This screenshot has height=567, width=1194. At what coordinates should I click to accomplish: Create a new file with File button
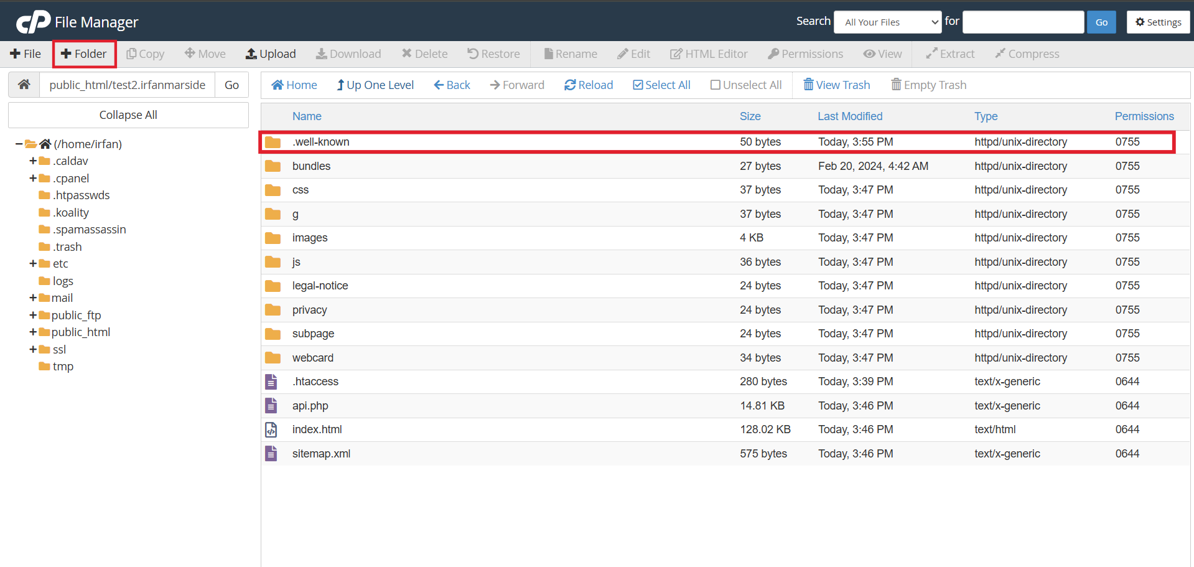[26, 54]
